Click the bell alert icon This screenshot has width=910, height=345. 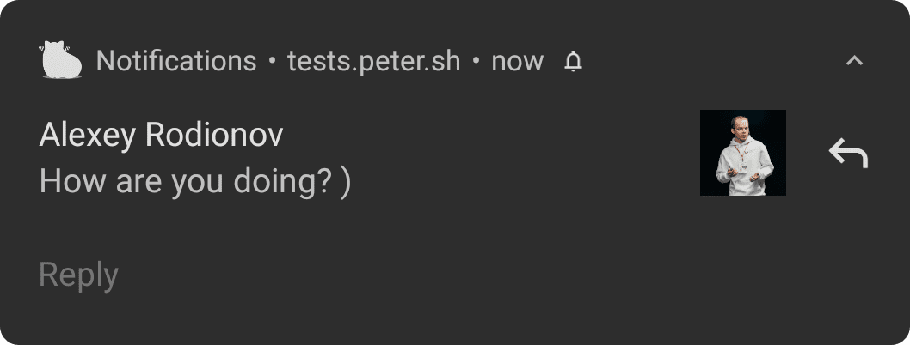click(x=573, y=62)
